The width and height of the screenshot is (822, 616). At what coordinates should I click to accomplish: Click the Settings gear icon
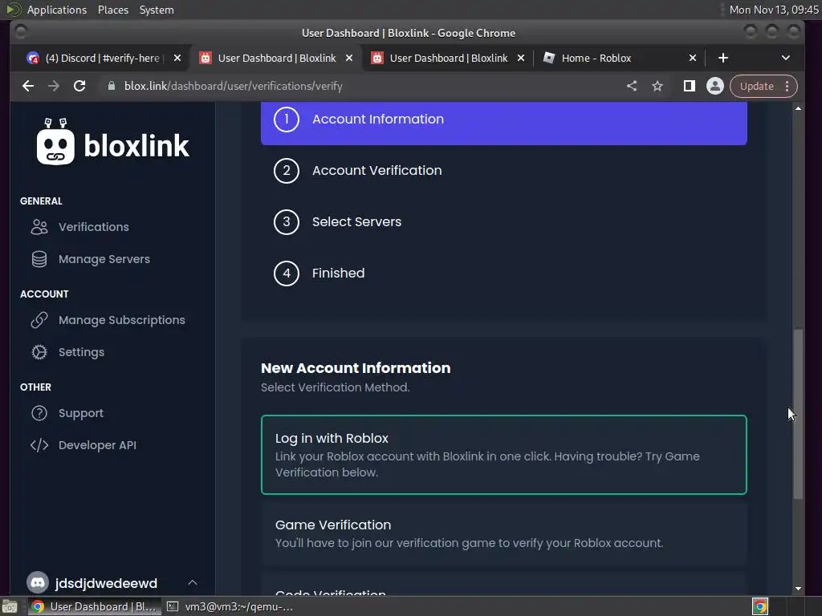pos(39,352)
